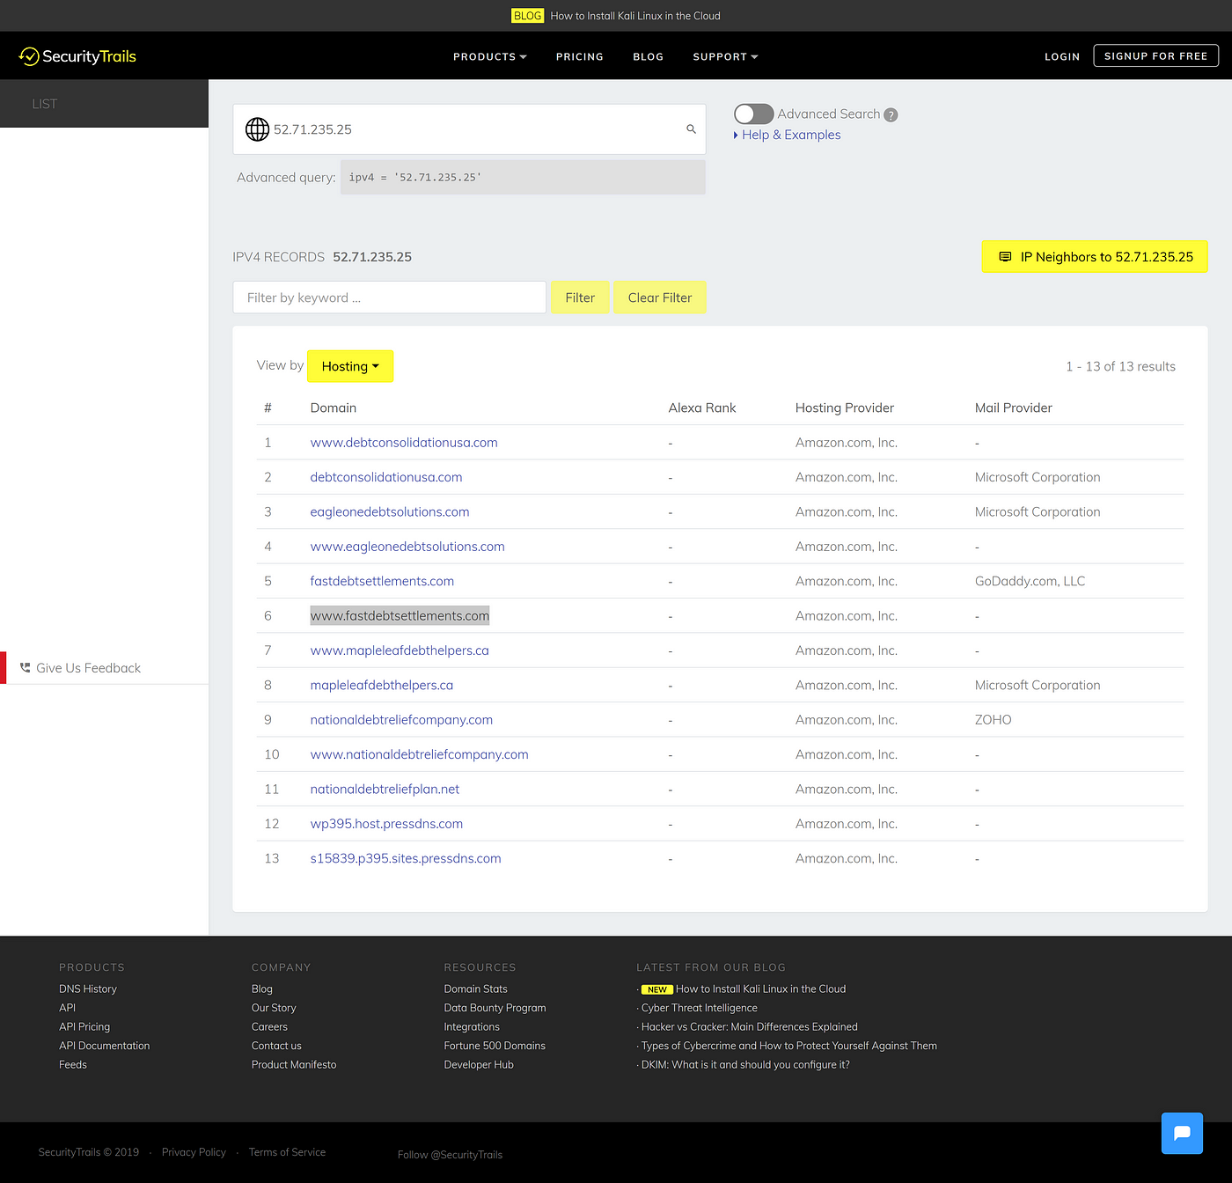
Task: Open nationaldebtreliefcompany.com row 9 link
Action: point(401,720)
